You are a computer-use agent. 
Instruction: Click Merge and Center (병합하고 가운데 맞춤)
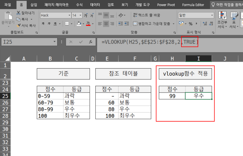tap(151, 23)
